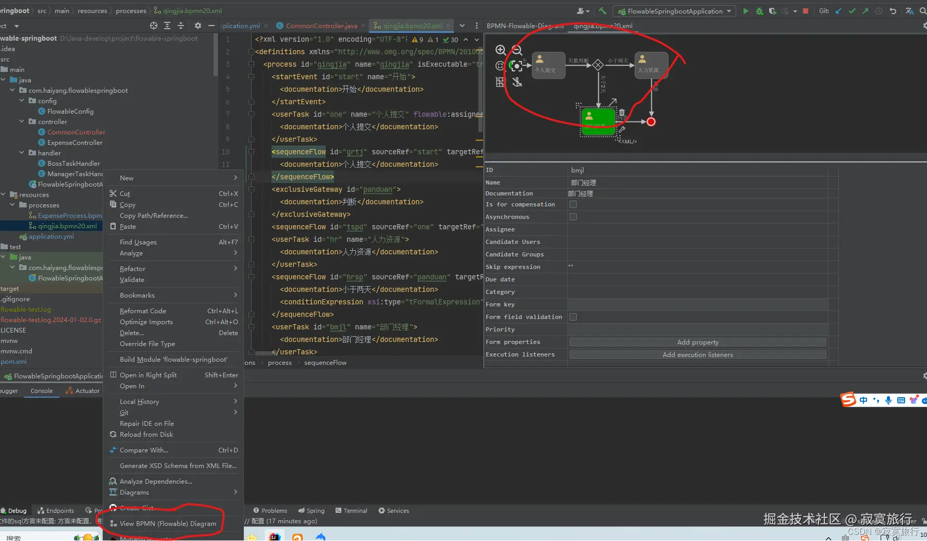Viewport: 927px width, 541px height.
Task: Click the Project tree vertical scrollbar
Action: tap(215, 56)
